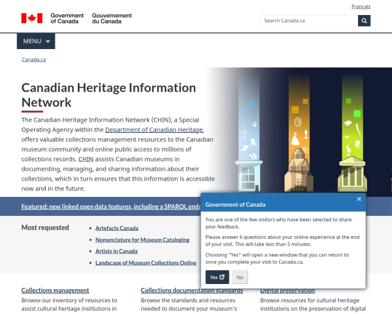This screenshot has width=392, height=314.
Task: Open the Canada.ca breadcrumb link
Action: pos(34,60)
